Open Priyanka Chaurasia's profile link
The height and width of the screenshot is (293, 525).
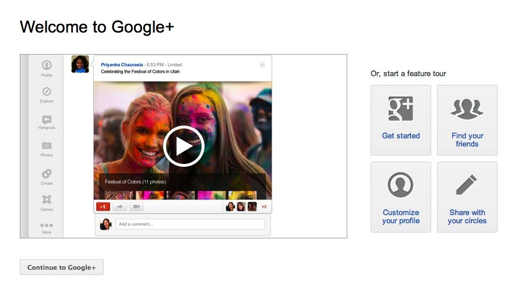coord(121,65)
